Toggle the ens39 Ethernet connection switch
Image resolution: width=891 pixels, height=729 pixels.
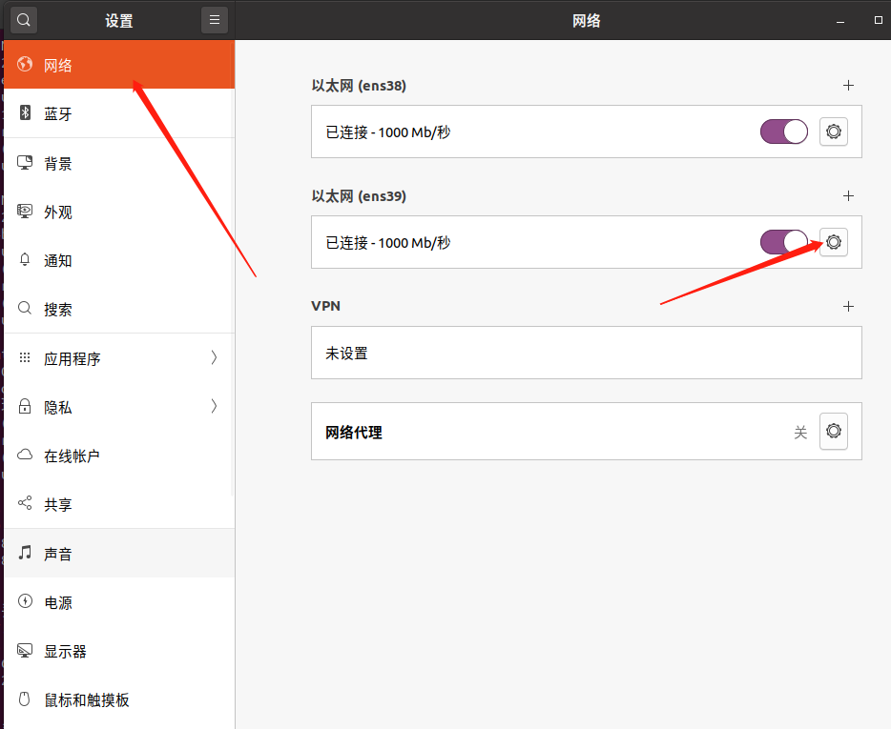(784, 242)
